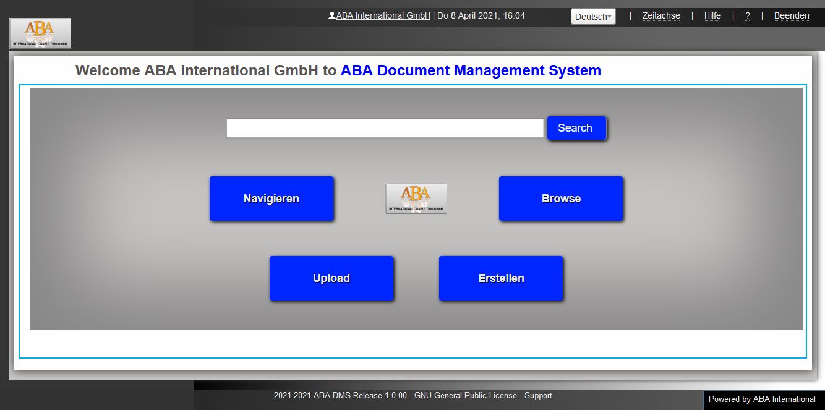This screenshot has height=410, width=825.
Task: Open Zeitachse from the top menu
Action: (661, 16)
